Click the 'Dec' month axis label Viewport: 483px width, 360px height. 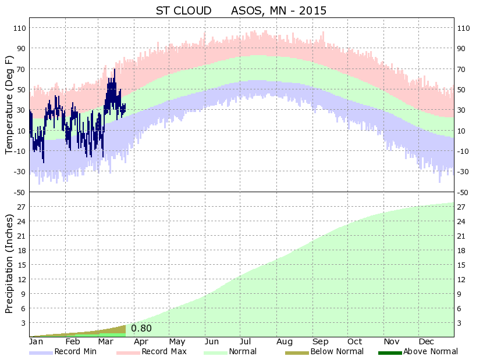[x=426, y=341]
